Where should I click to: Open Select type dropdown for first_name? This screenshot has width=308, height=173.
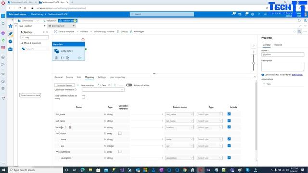coord(210,114)
